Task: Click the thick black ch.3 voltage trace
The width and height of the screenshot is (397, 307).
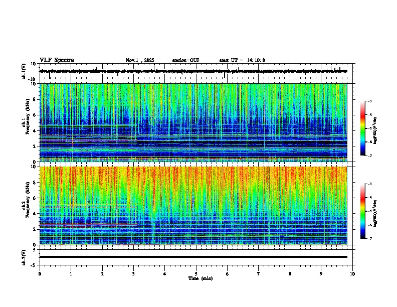Action: coord(193,257)
